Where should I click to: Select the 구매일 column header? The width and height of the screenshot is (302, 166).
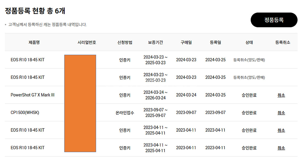point(186,42)
